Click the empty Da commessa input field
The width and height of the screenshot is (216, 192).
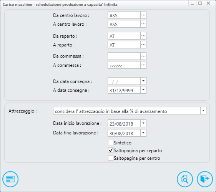[x=124, y=56]
